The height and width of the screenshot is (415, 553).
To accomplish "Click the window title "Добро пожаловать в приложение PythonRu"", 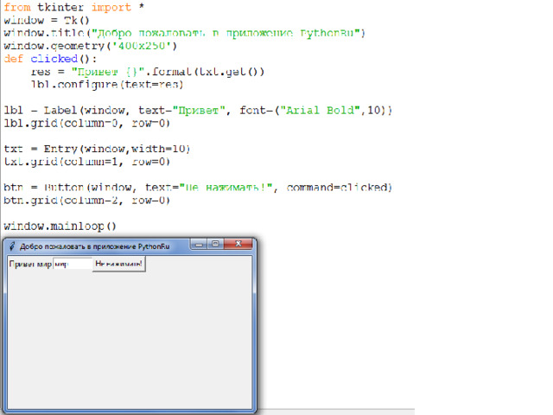I will (95, 246).
